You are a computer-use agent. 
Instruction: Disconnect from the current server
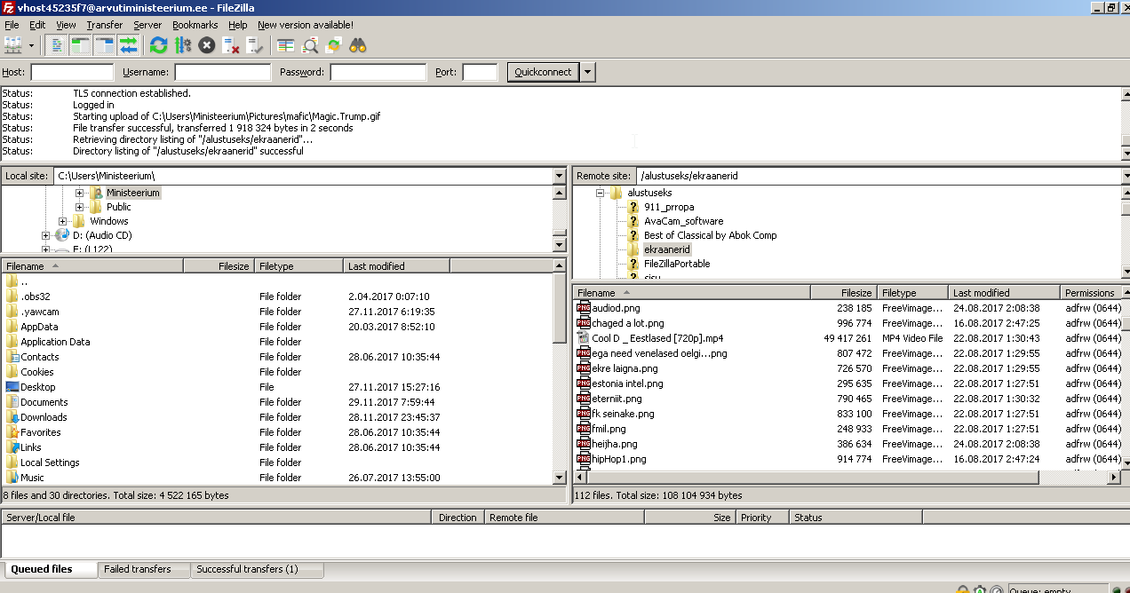pyautogui.click(x=231, y=44)
